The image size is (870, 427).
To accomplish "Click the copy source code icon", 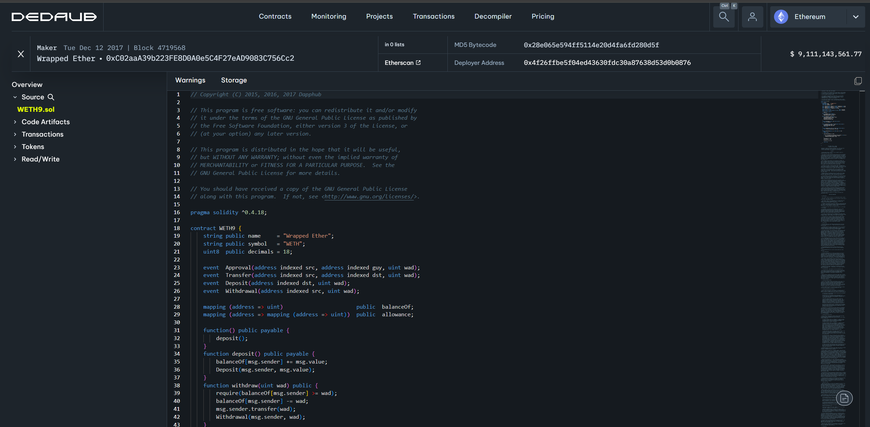I will (x=858, y=81).
